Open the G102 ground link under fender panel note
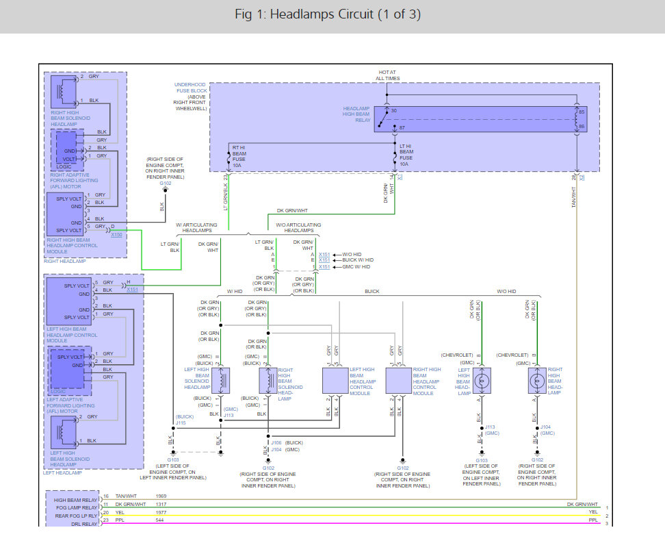 pyautogui.click(x=166, y=184)
